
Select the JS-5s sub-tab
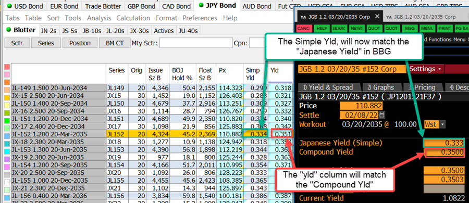(x=70, y=31)
